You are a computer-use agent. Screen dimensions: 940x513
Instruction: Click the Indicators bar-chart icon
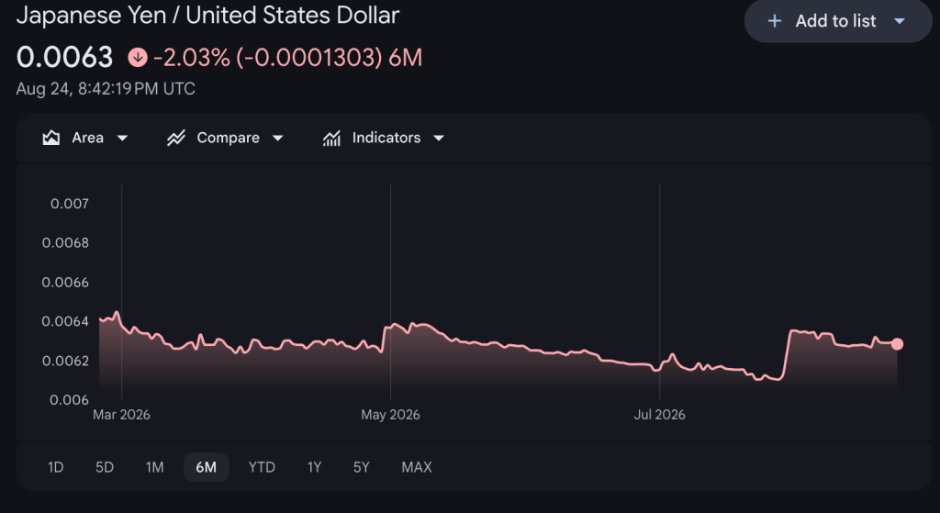point(331,139)
